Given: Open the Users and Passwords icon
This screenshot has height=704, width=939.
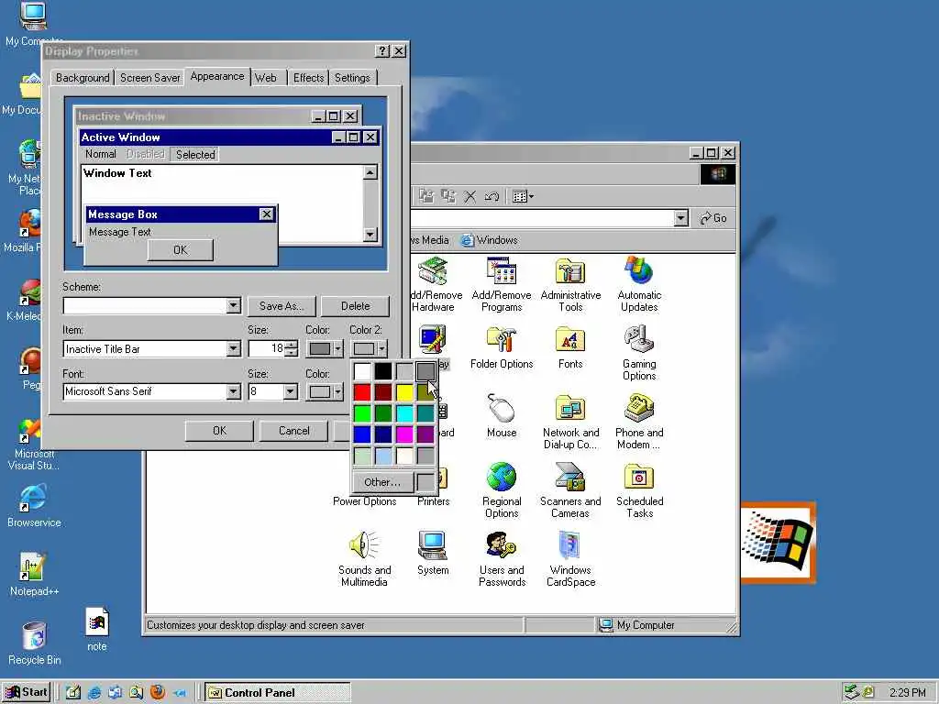Looking at the screenshot, I should point(502,559).
